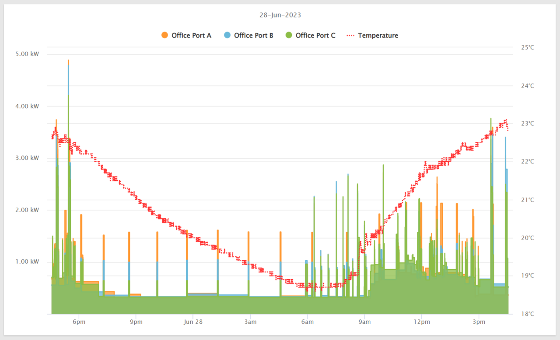Image resolution: width=560 pixels, height=340 pixels.
Task: Click the Jun 28 x-axis label
Action: point(193,322)
